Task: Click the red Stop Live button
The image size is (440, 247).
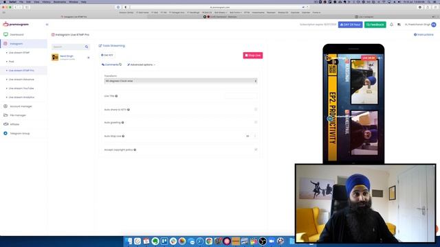Action: pyautogui.click(x=253, y=56)
